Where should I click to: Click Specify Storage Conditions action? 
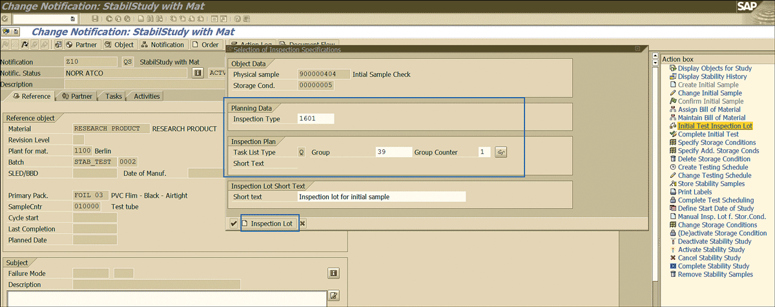coord(717,143)
